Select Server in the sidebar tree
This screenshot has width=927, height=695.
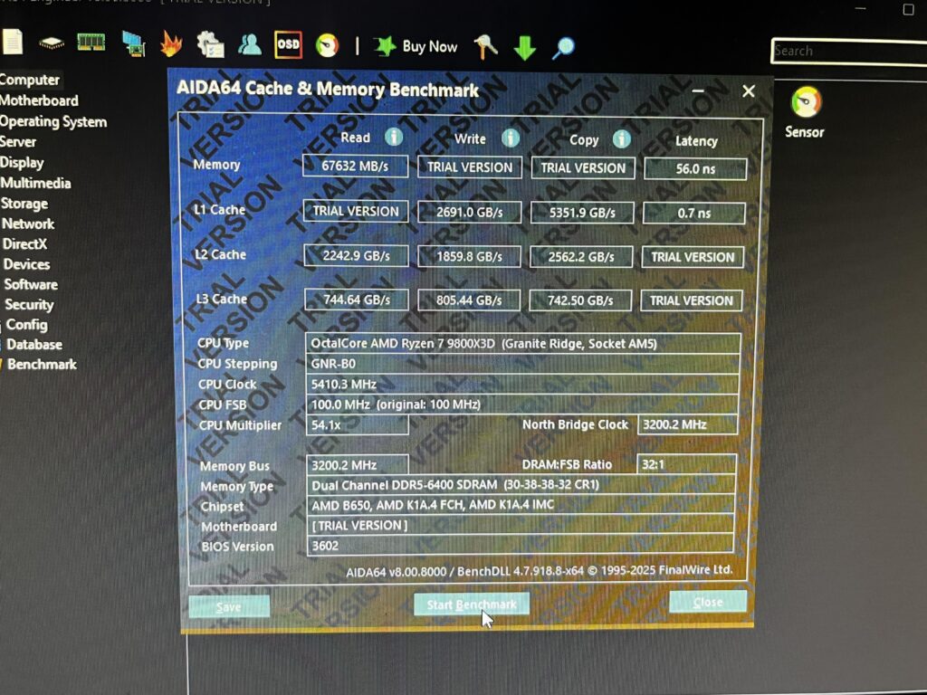[x=18, y=142]
